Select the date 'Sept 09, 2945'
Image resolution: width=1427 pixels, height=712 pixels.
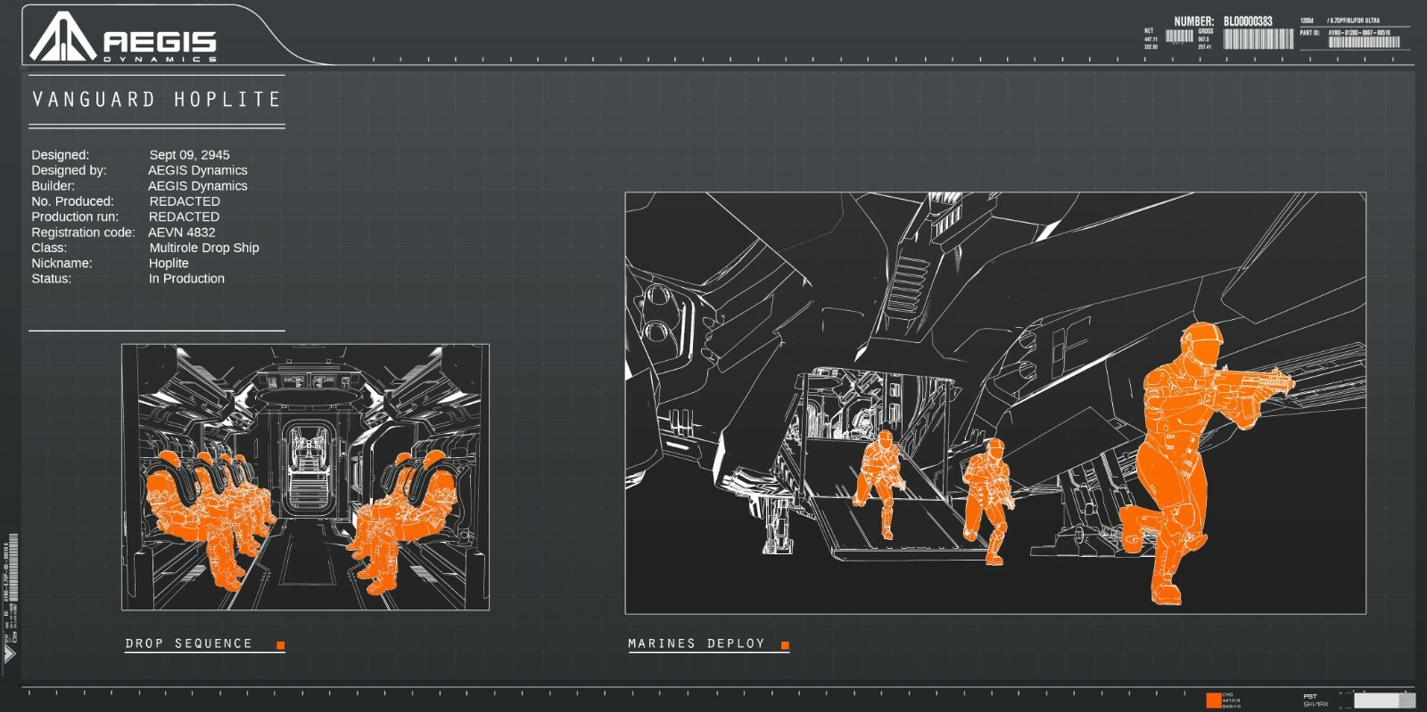coord(189,154)
